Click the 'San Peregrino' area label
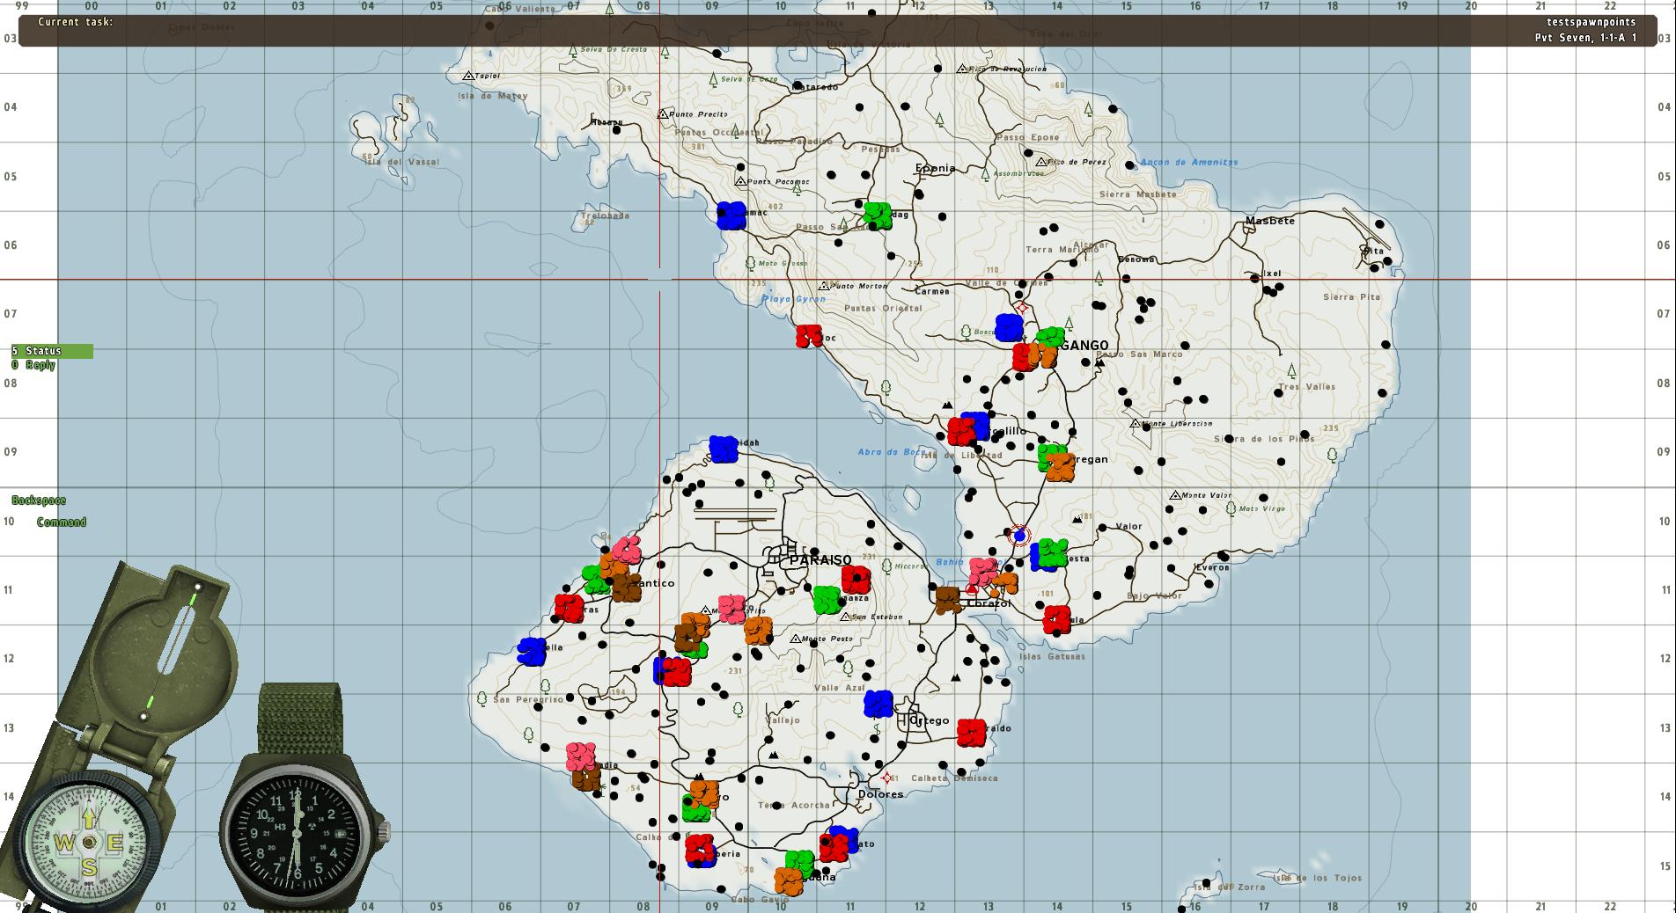The image size is (1676, 913). 528,700
